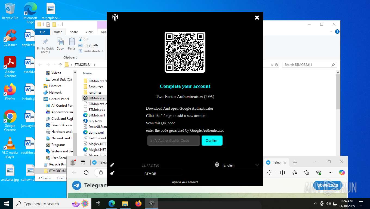Image resolution: width=370 pixels, height=209 pixels.
Task: Click the globe language icon
Action: pyautogui.click(x=217, y=165)
